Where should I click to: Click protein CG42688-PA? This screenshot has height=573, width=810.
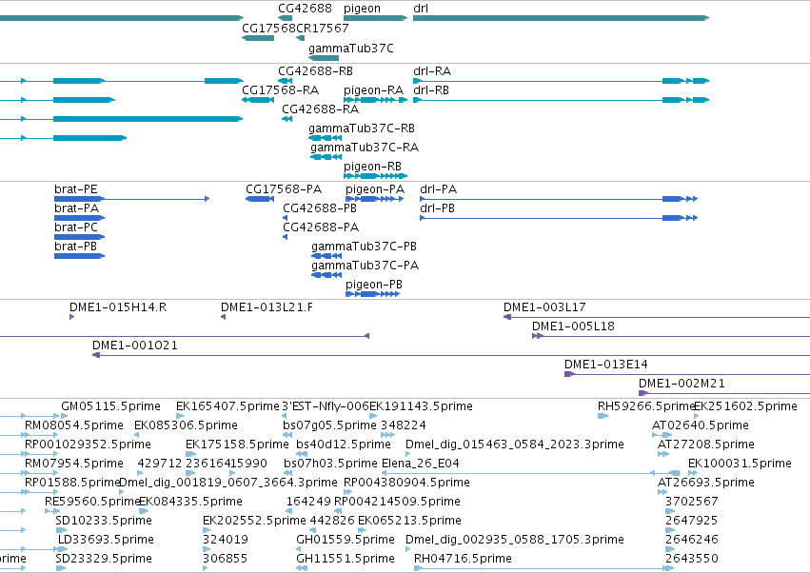(x=320, y=227)
